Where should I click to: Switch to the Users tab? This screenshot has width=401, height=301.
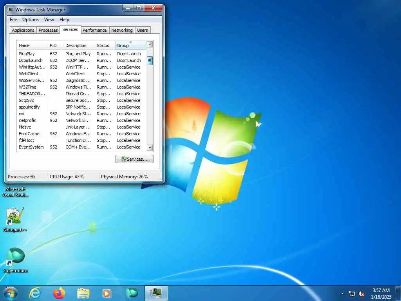pyautogui.click(x=143, y=30)
